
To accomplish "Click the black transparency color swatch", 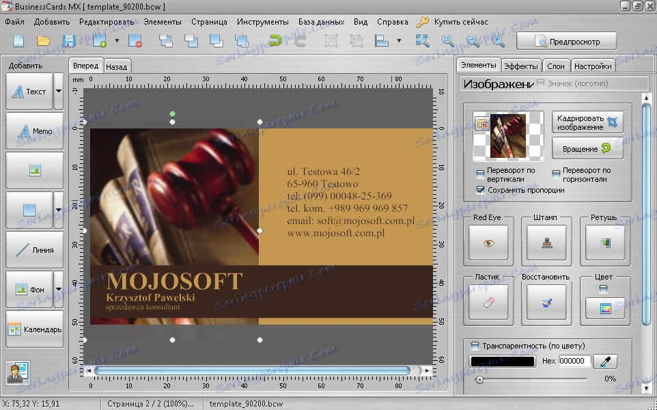I will [x=502, y=361].
